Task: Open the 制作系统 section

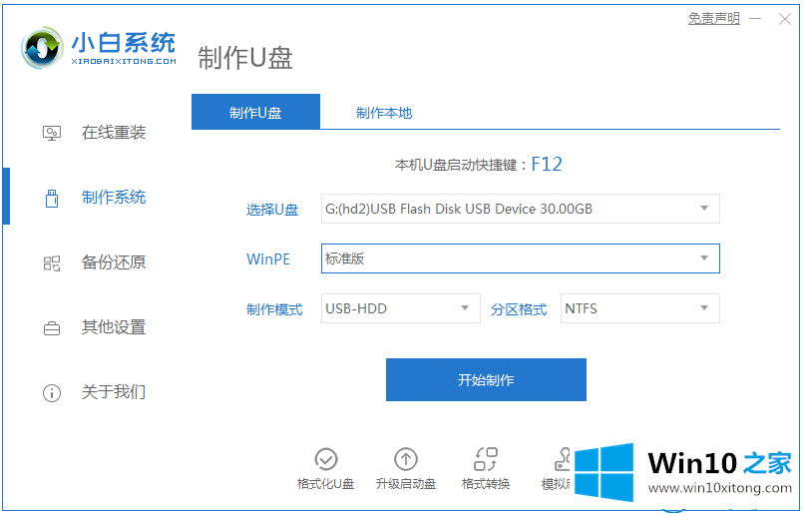Action: pyautogui.click(x=114, y=198)
